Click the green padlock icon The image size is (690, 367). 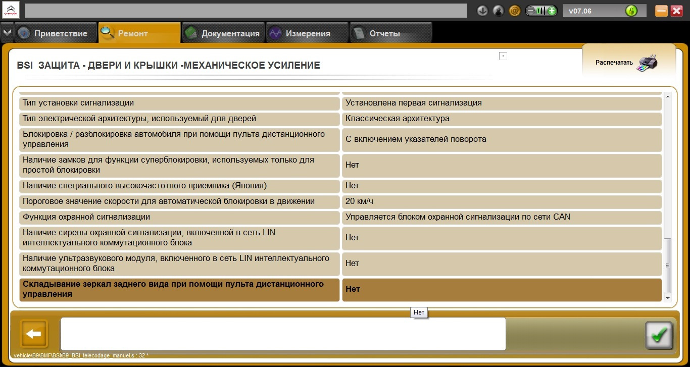[631, 11]
